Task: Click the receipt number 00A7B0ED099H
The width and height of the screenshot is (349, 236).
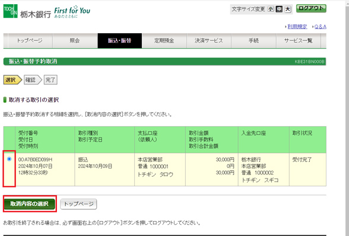Action: point(35,160)
